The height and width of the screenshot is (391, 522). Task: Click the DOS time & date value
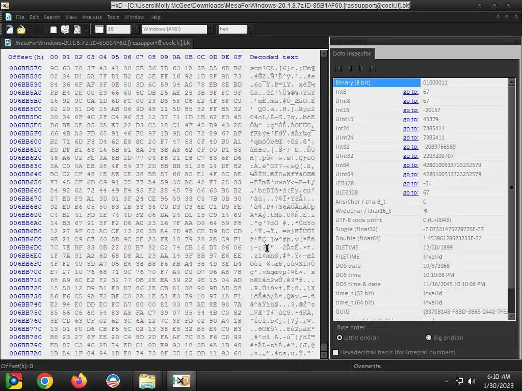tap(454, 284)
